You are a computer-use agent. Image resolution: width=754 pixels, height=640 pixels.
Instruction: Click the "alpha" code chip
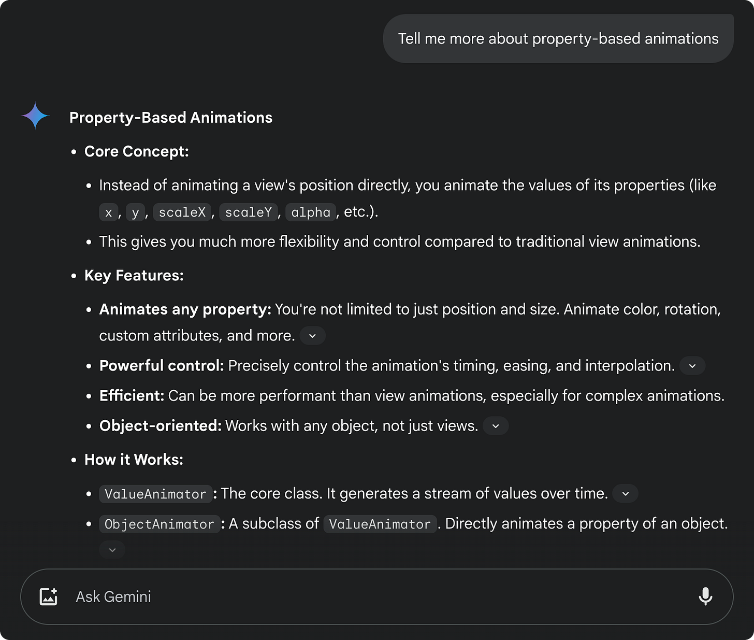tap(311, 212)
